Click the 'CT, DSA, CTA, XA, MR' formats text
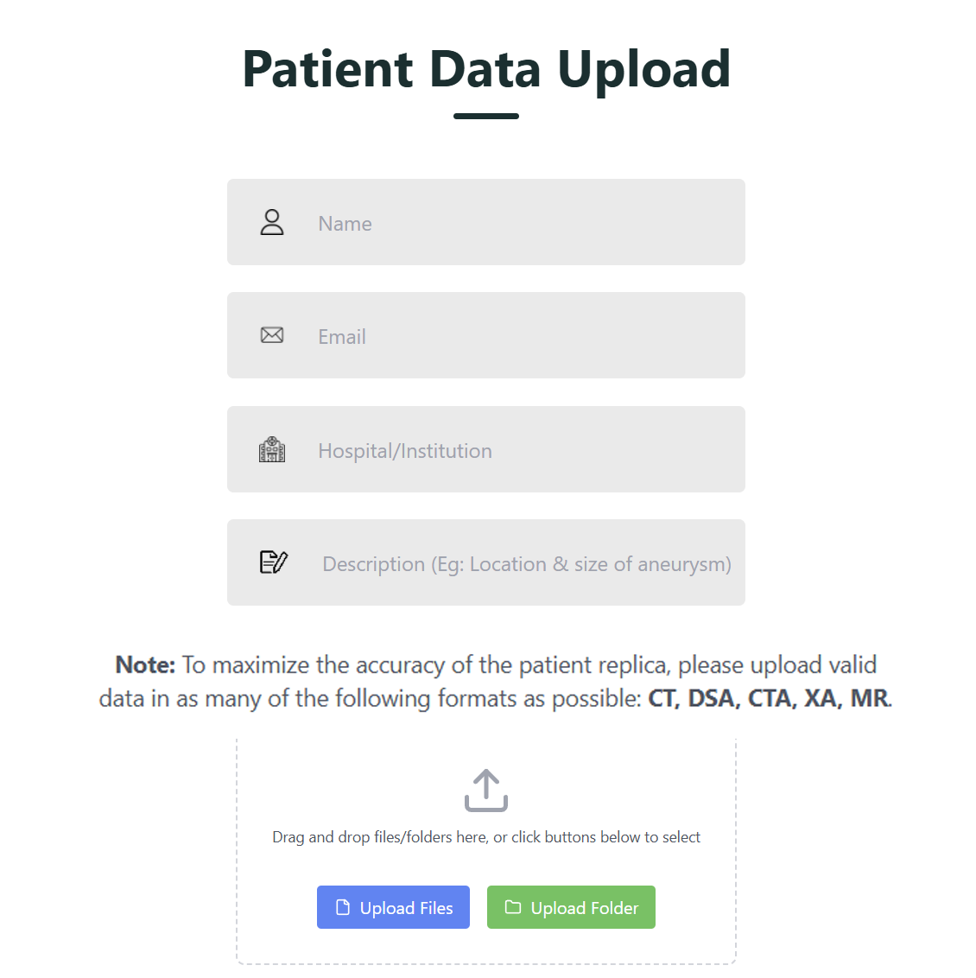The height and width of the screenshot is (978, 976). pyautogui.click(x=768, y=698)
